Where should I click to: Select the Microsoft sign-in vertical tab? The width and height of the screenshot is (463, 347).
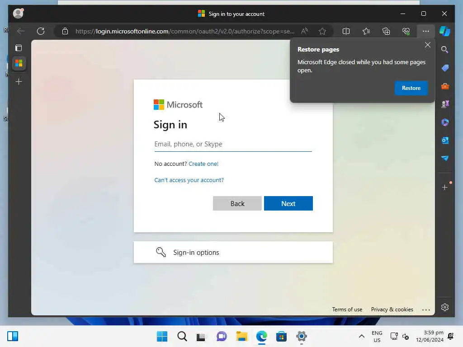coord(19,63)
